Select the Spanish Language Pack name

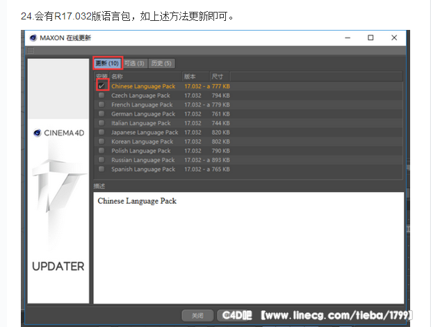coord(143,169)
